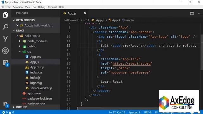Click the App.css file icon
203x114 pixels.
[x=27, y=57]
